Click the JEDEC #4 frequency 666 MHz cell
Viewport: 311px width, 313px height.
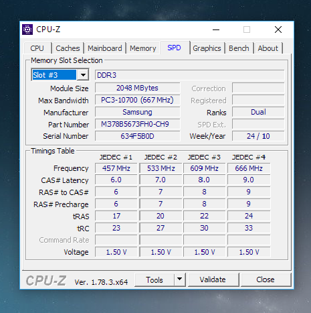(249, 168)
